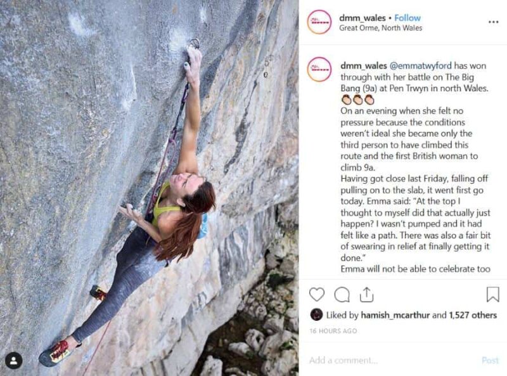The width and height of the screenshot is (507, 376).
Task: Click dmm_wales avatar beside the caption
Action: point(319,69)
